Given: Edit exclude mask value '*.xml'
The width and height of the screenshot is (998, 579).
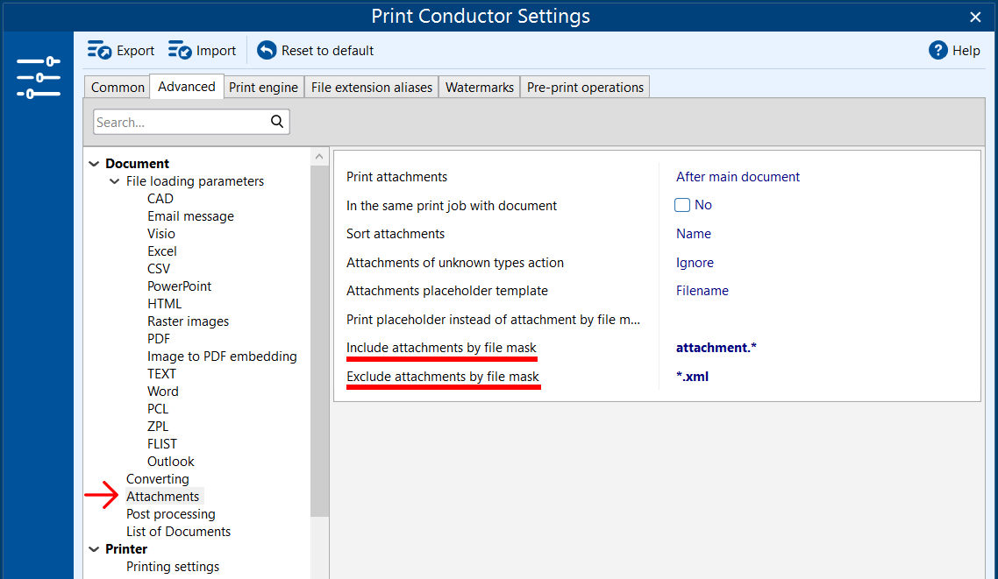Looking at the screenshot, I should [x=692, y=377].
